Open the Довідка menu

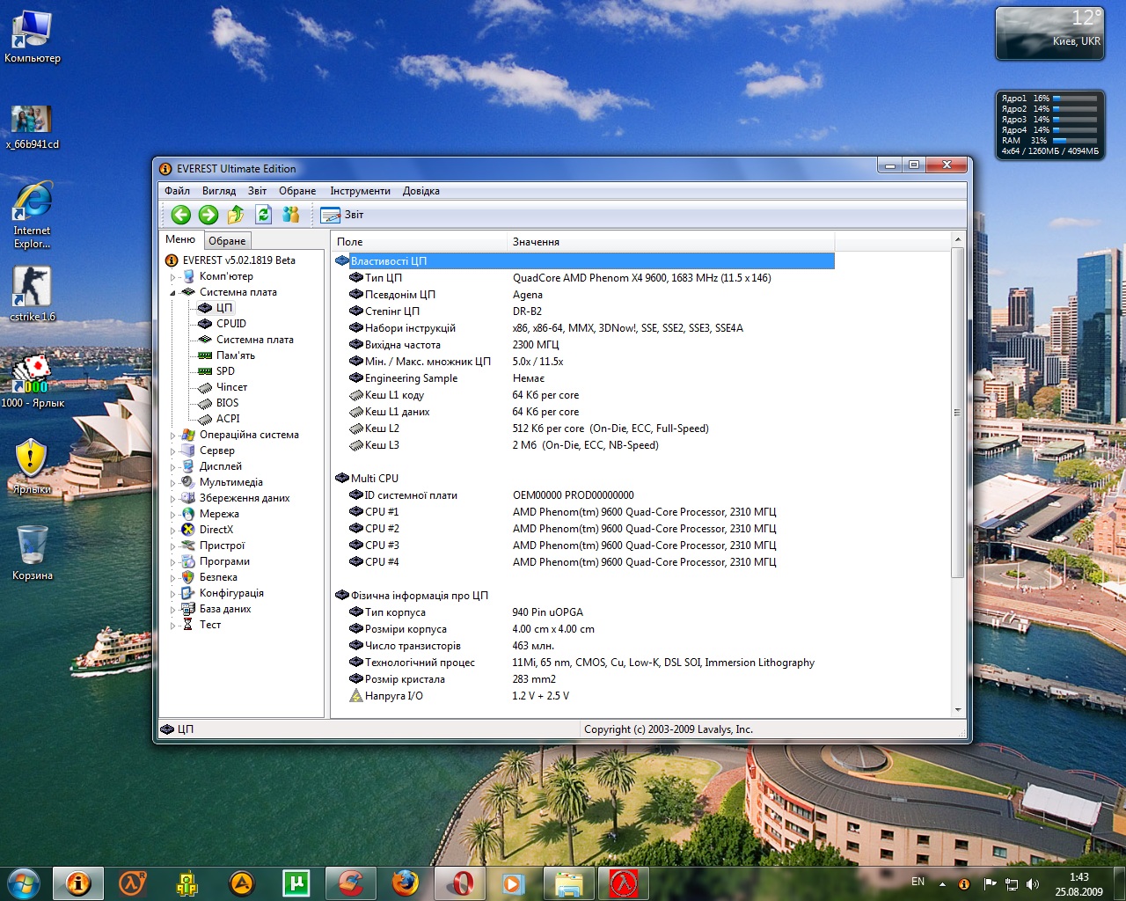[421, 191]
